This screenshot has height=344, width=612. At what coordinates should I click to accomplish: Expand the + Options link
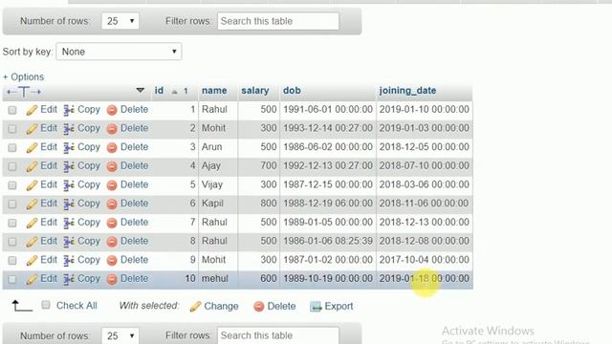pos(23,76)
